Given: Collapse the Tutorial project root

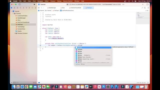Looking at the screenshot, I should tap(12, 11).
